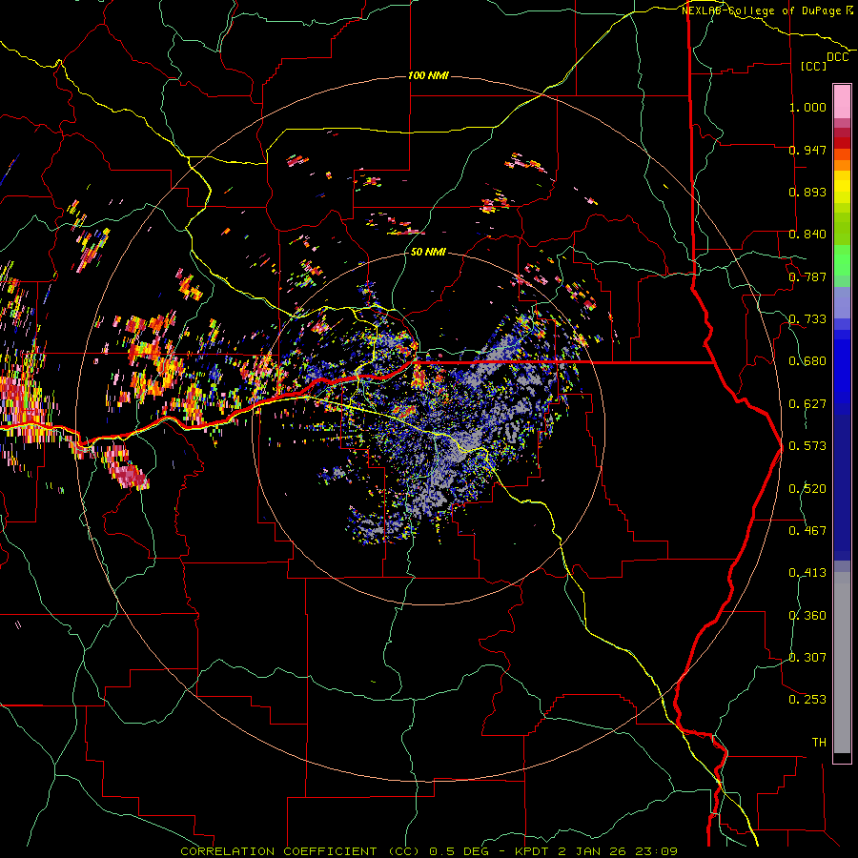Click the [CC] legend heading
Viewport: 858px width, 858px height.
pos(813,66)
